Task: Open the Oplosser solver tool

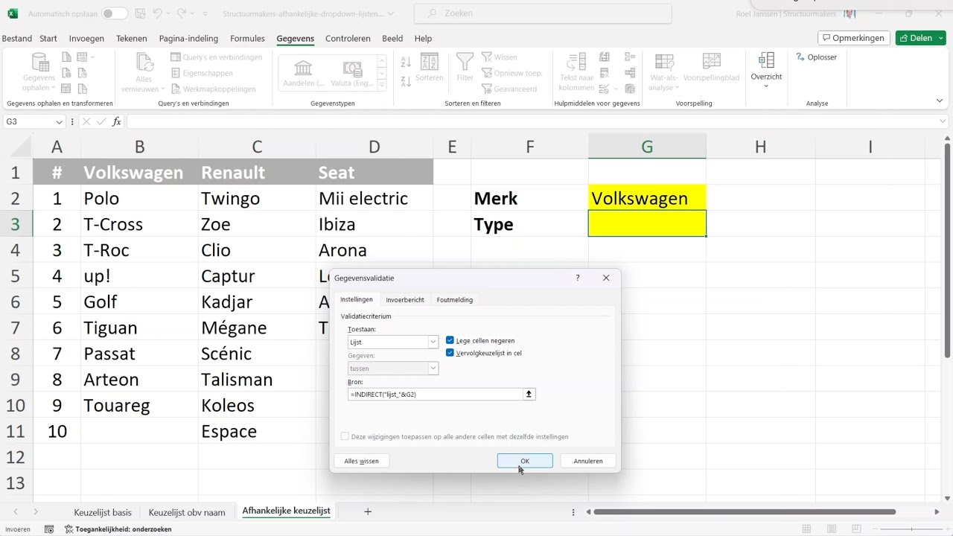Action: [x=817, y=57]
